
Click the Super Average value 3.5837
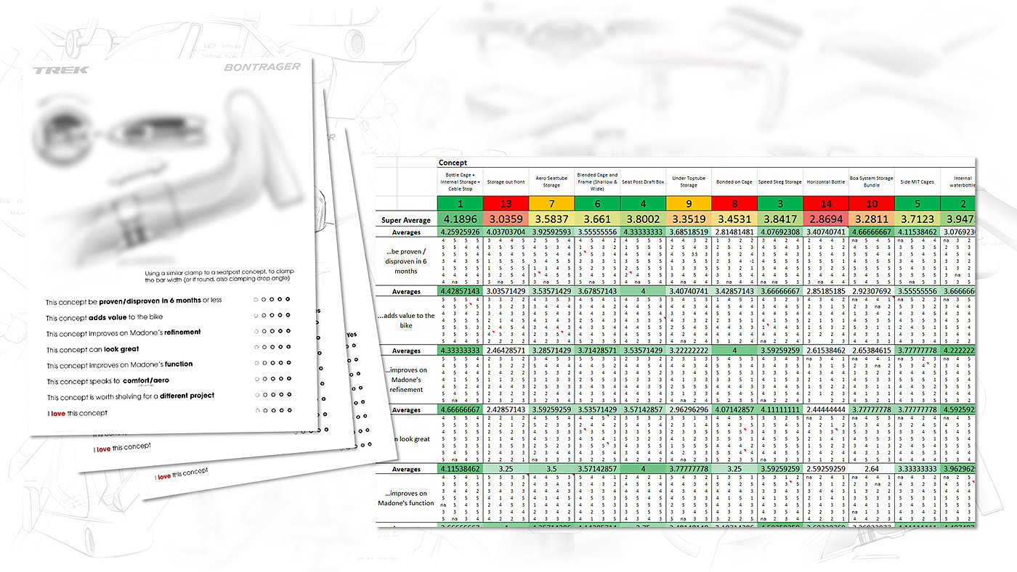[551, 219]
